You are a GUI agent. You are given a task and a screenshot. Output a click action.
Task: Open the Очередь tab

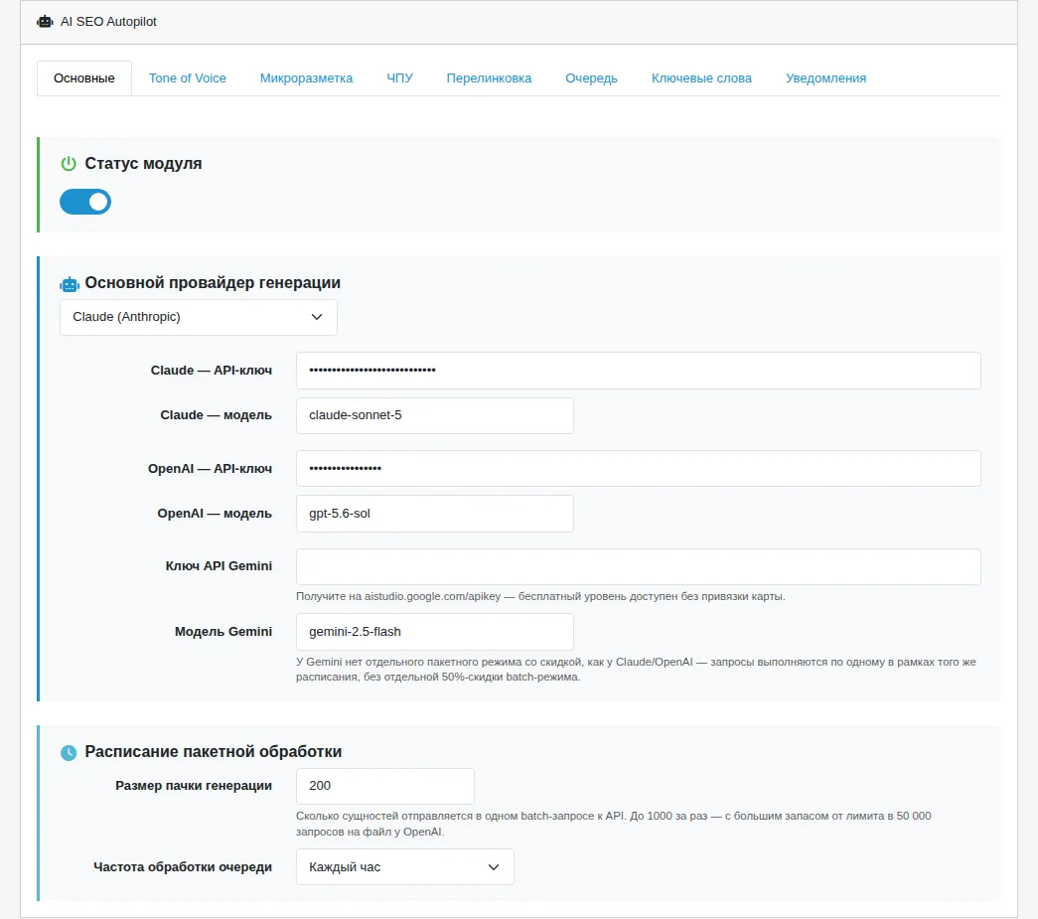(591, 78)
